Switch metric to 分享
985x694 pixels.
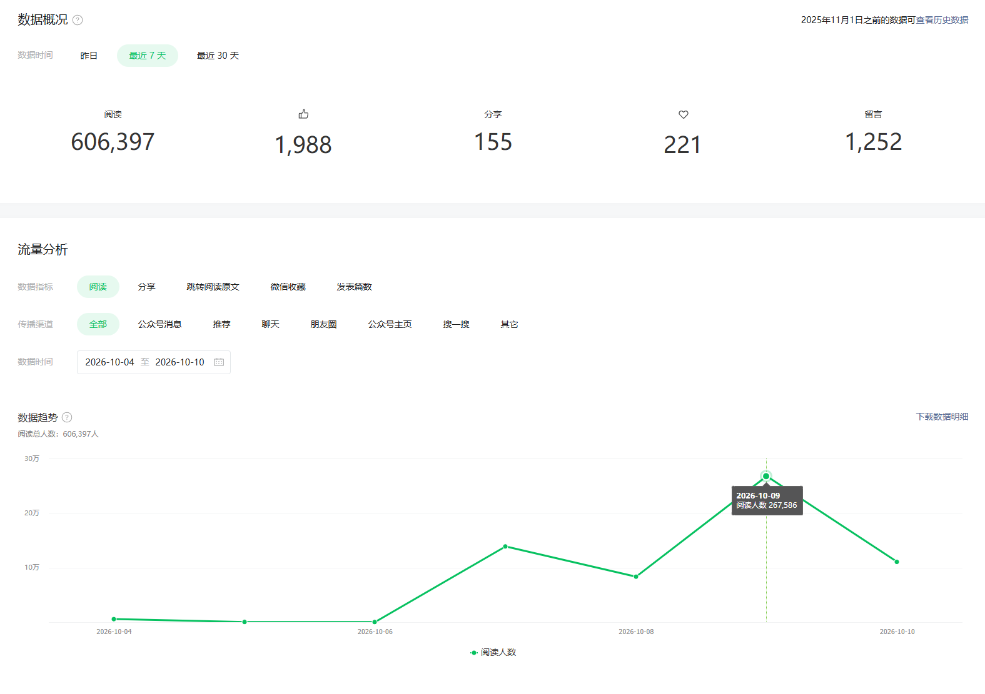coord(146,287)
